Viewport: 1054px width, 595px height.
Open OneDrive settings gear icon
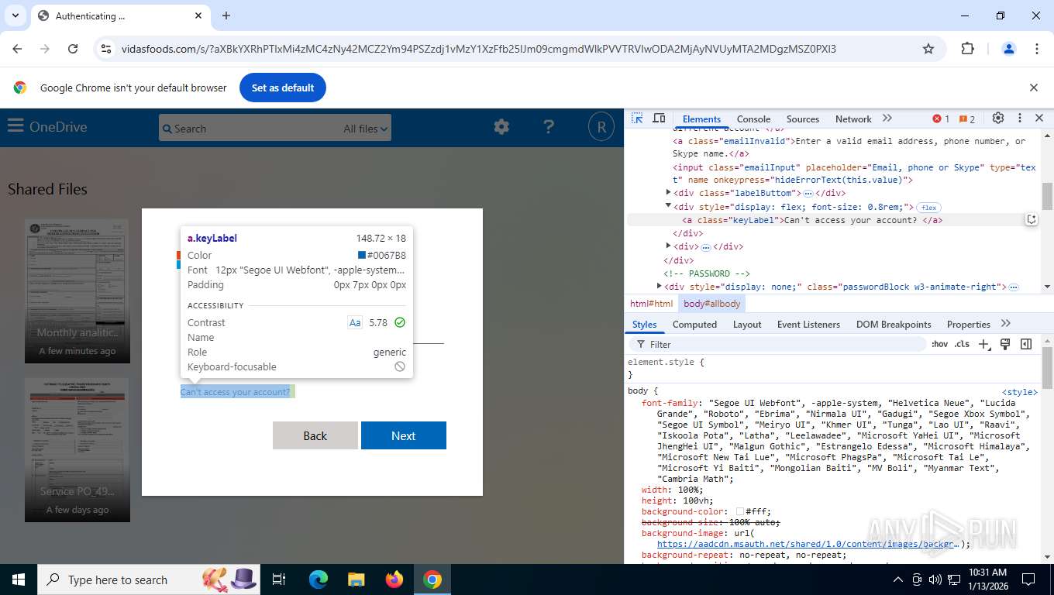pyautogui.click(x=501, y=127)
